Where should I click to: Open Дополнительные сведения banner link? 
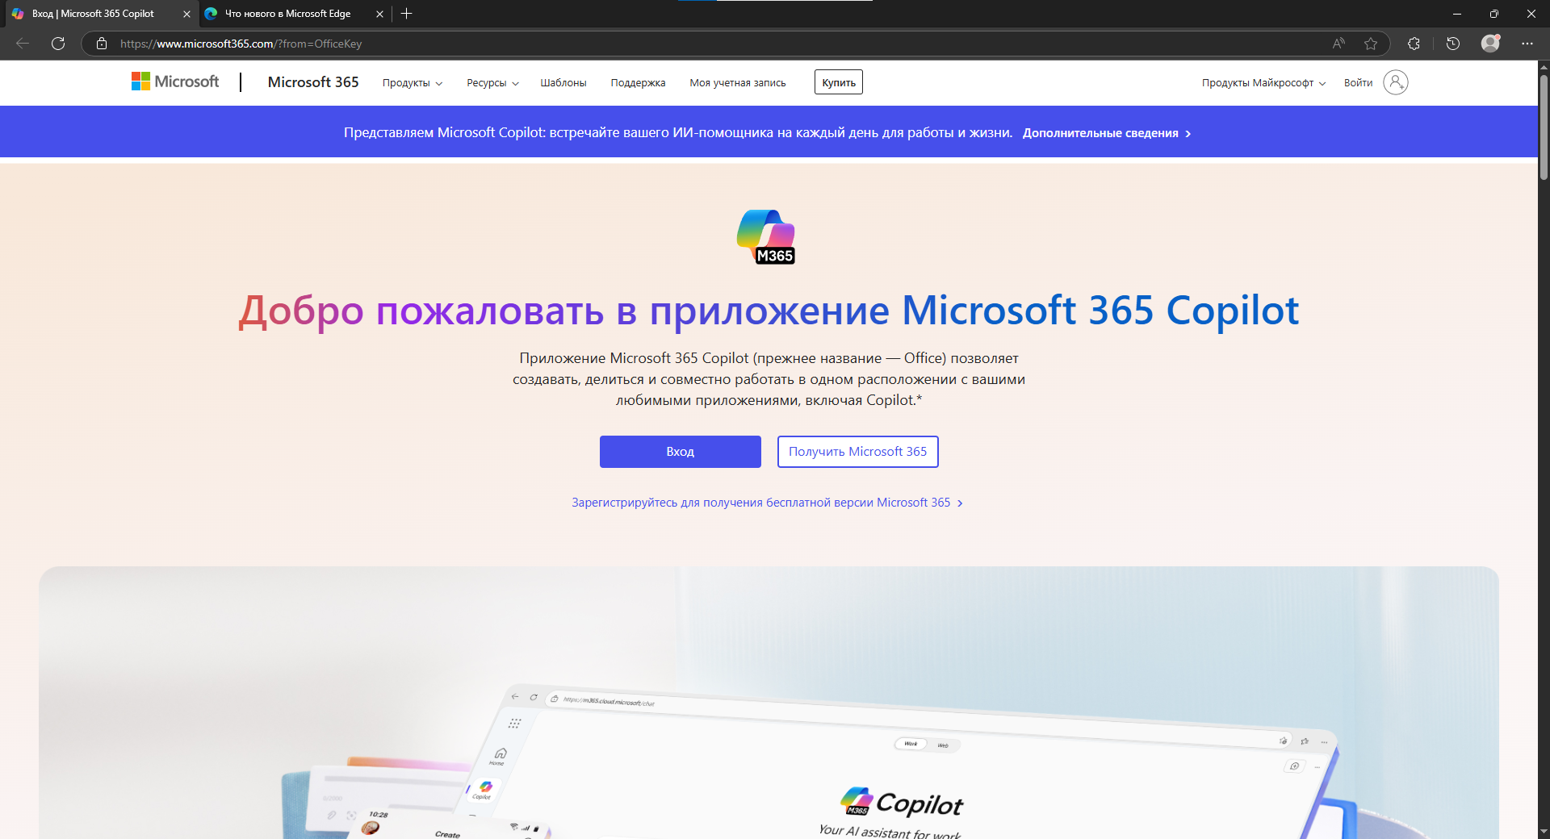(x=1107, y=133)
